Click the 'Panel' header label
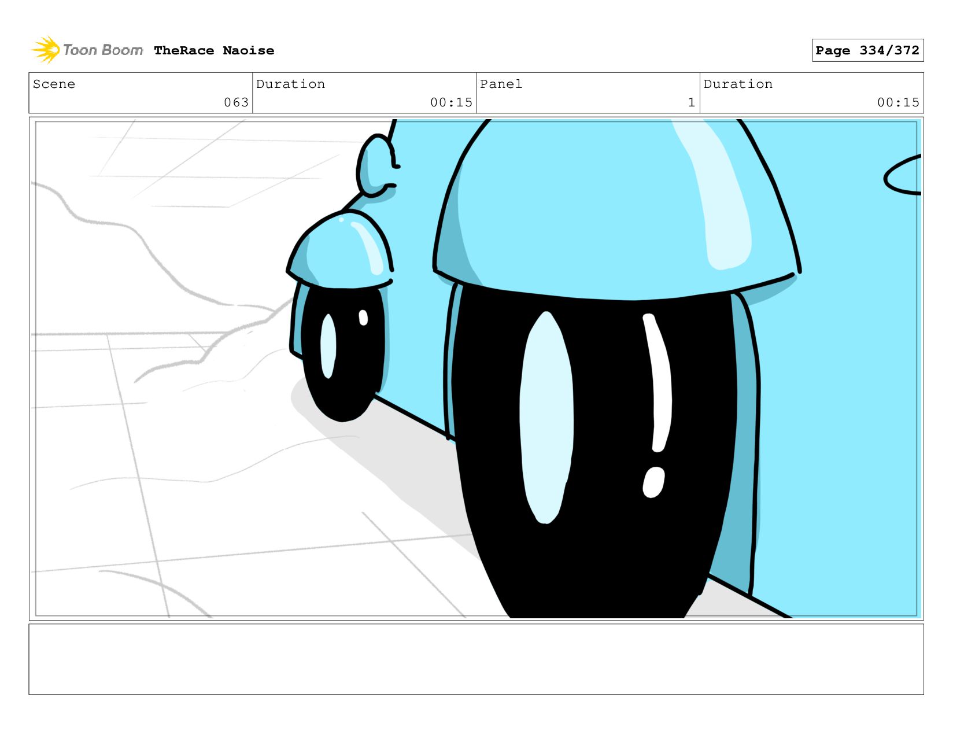Viewport: 953px width, 738px height. point(501,84)
